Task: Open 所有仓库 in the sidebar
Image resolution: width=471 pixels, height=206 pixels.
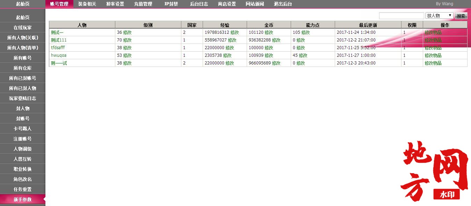Action: [x=23, y=68]
